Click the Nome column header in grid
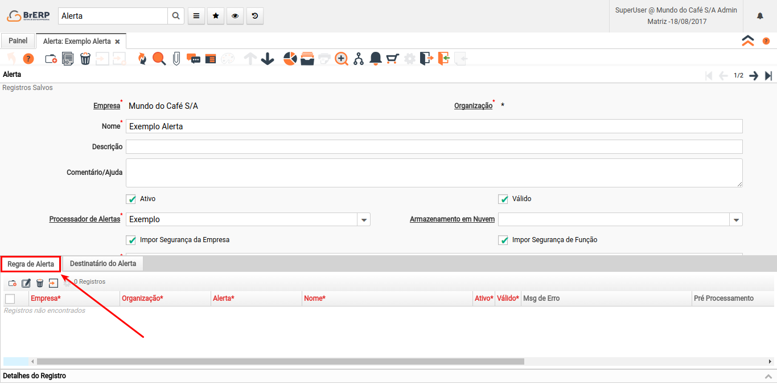Image resolution: width=777 pixels, height=384 pixels. [315, 299]
